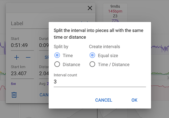This screenshot has width=169, height=118.
Task: Close the interval edit panel with X
Action: pos(90,8)
